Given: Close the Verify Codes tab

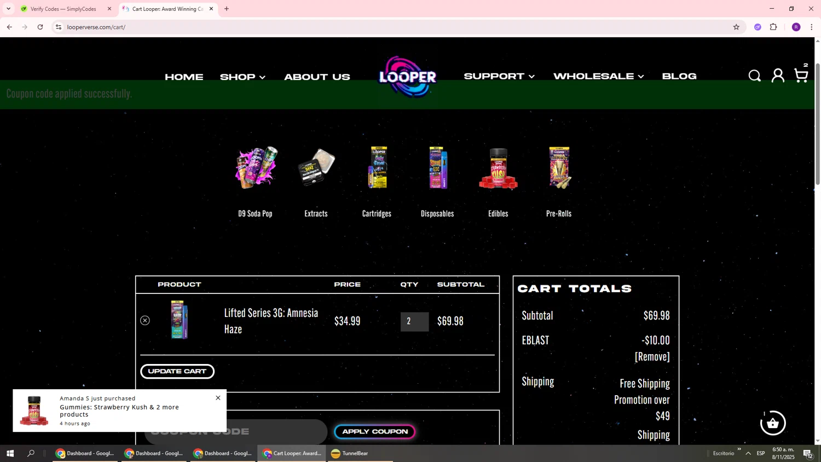Looking at the screenshot, I should 109,9.
